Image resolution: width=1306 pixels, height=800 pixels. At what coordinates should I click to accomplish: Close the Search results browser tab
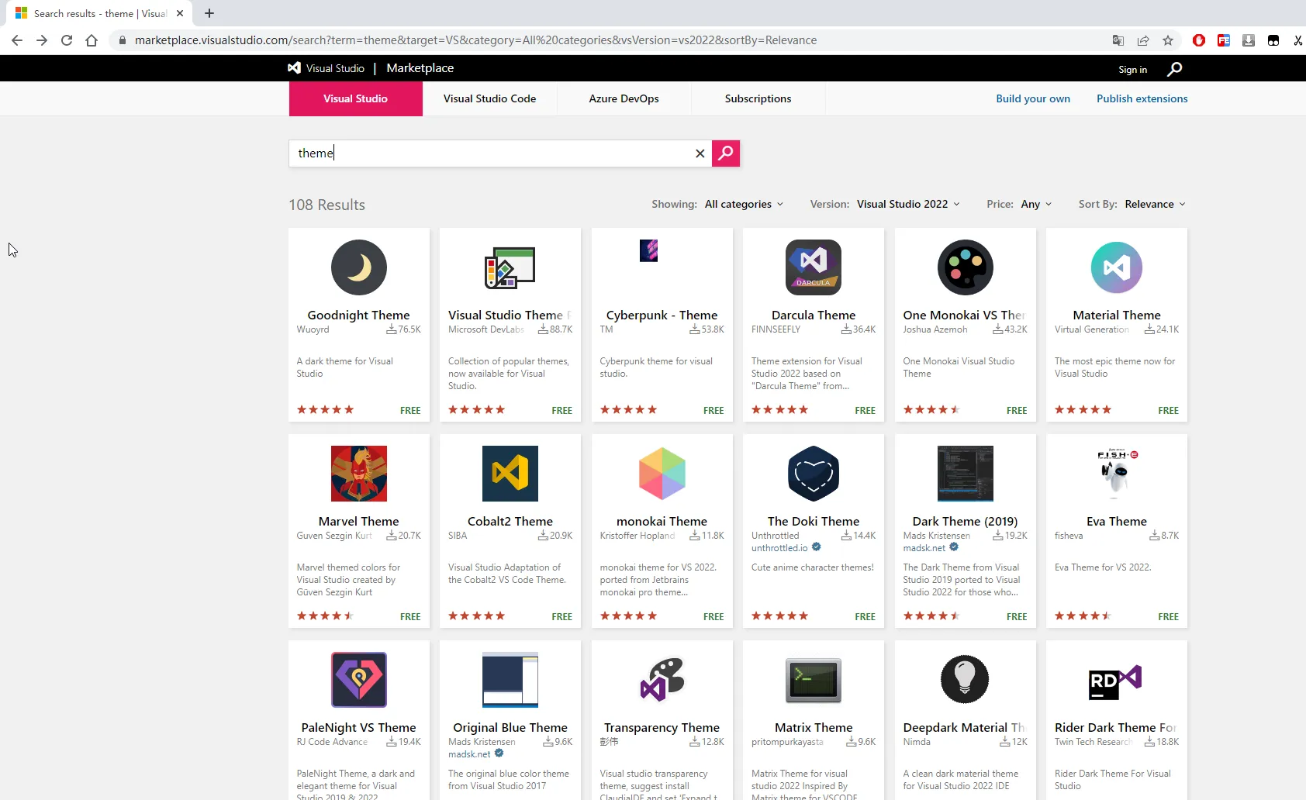pos(180,13)
